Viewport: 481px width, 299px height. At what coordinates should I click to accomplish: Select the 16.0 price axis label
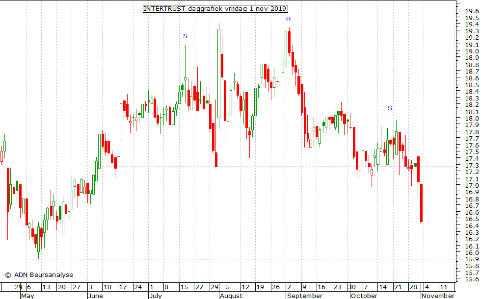pyautogui.click(x=472, y=253)
